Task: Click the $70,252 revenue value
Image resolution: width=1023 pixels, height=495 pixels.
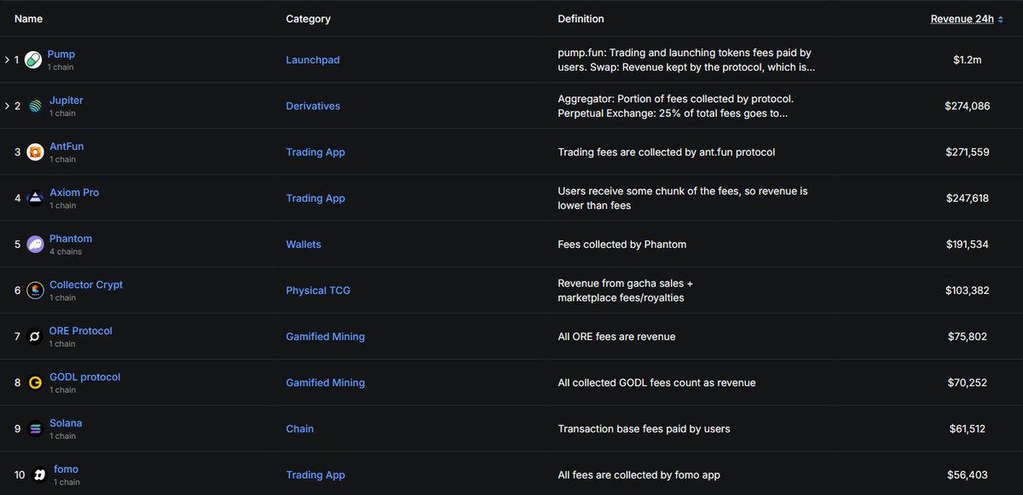Action: point(968,382)
